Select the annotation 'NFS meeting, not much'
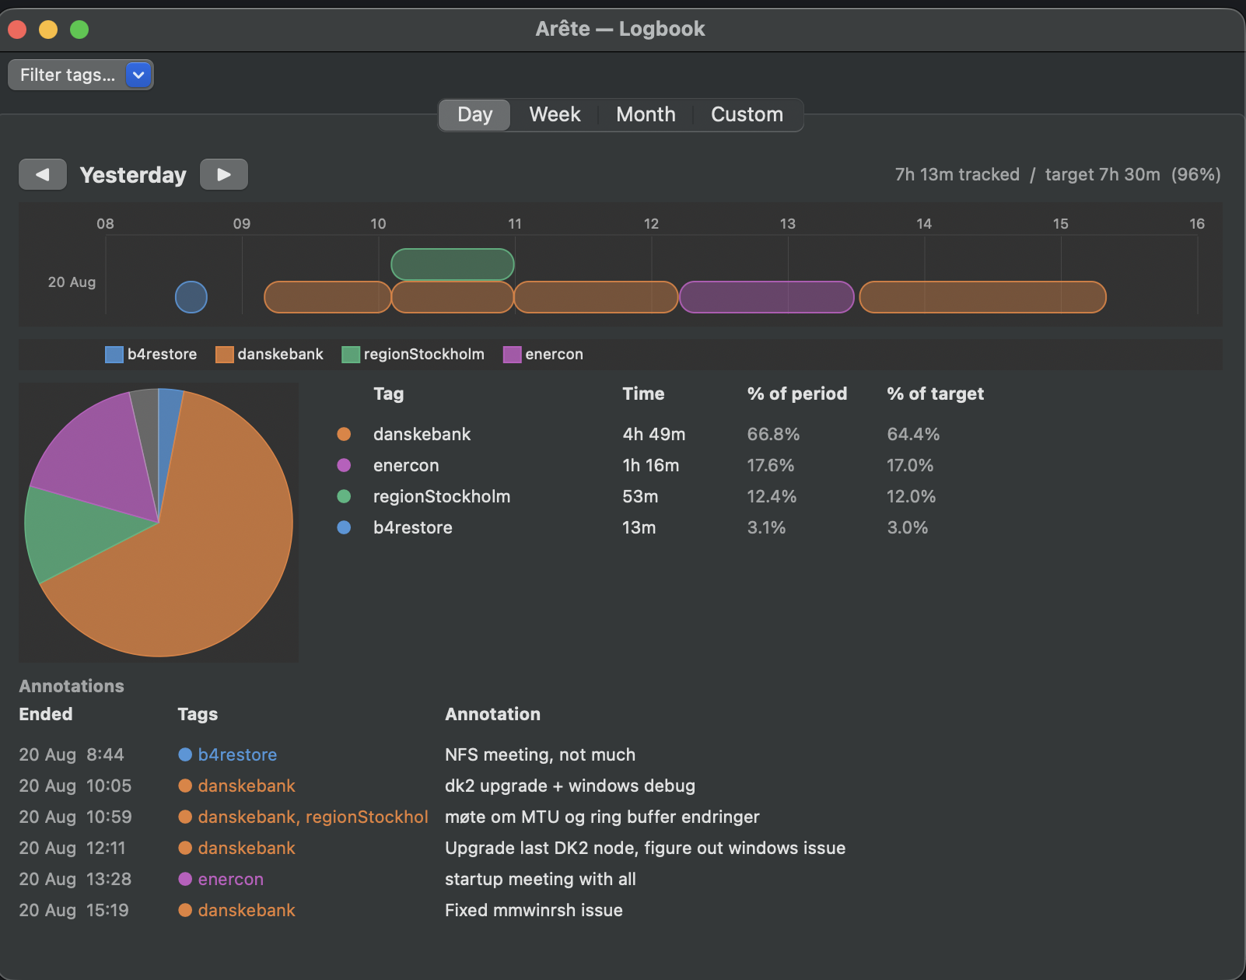 [540, 754]
